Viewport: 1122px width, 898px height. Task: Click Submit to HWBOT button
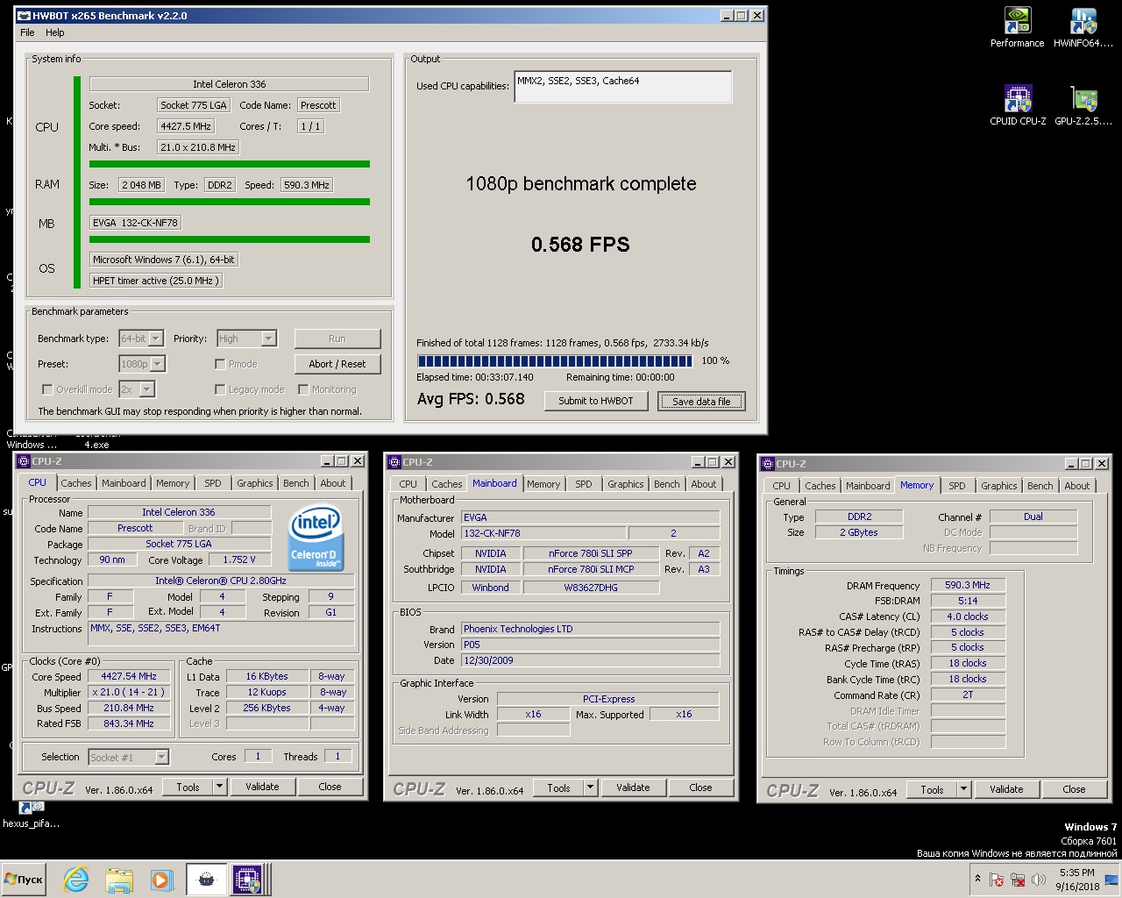596,401
